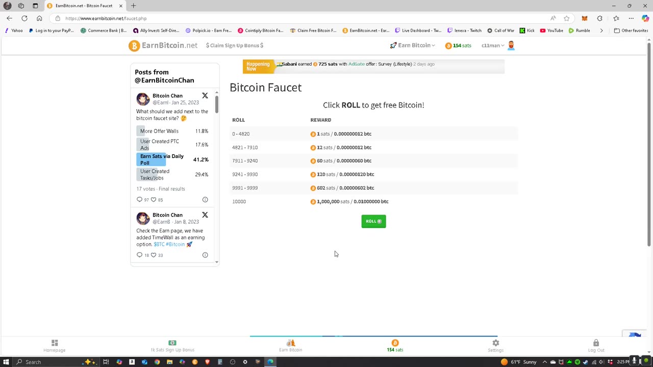The height and width of the screenshot is (367, 653).
Task: Click reply icon on the poll post
Action: 139,200
